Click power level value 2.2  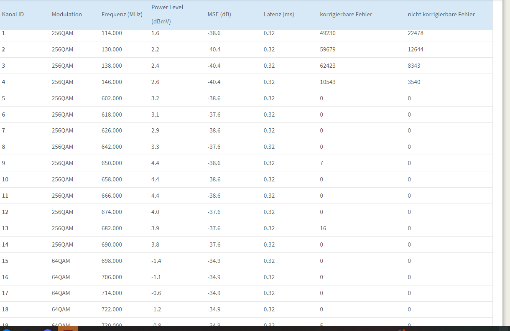[155, 49]
